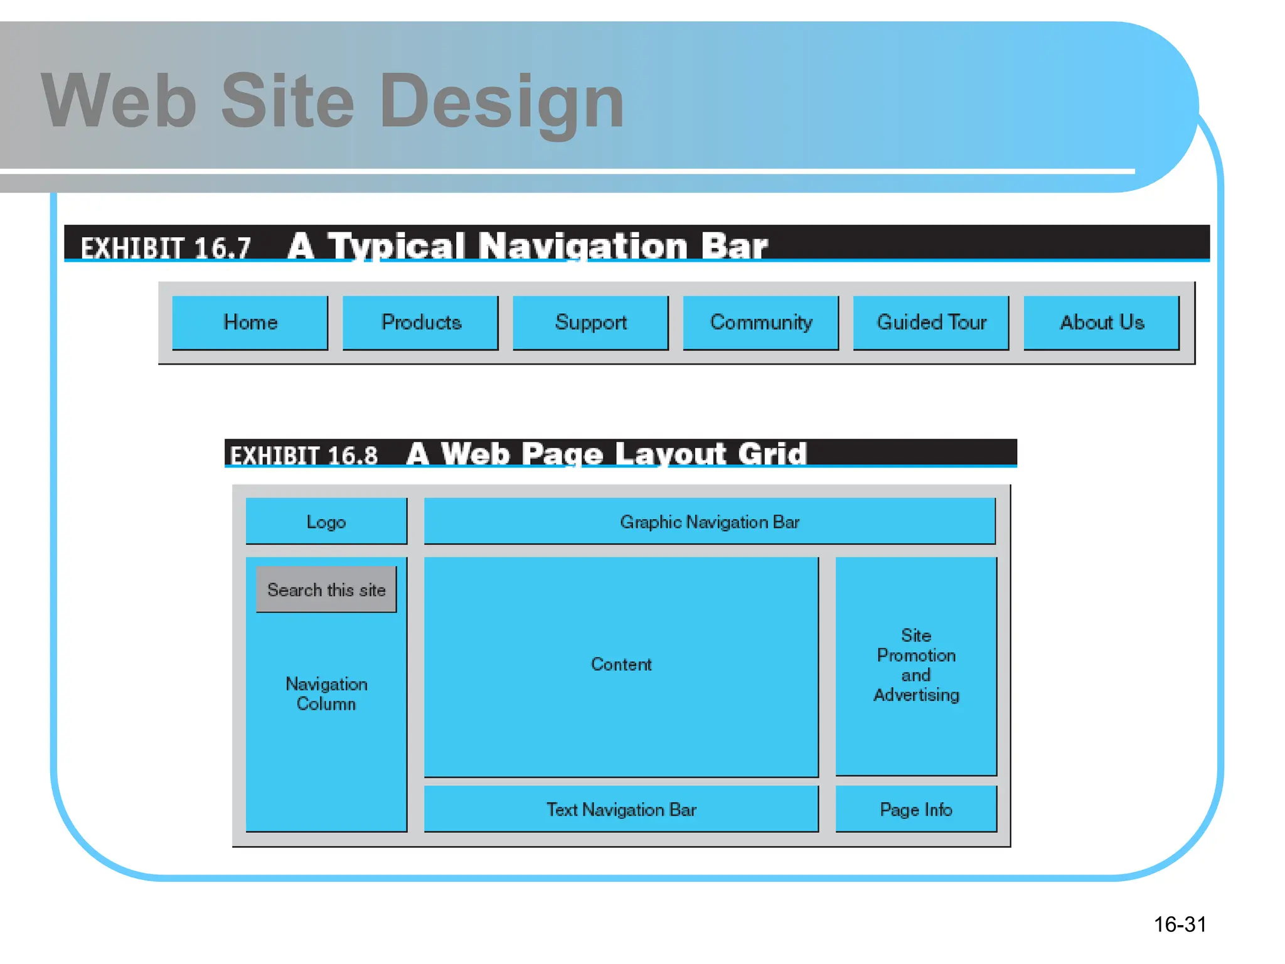This screenshot has width=1285, height=964.
Task: Go to the Community navigation button
Action: (x=760, y=323)
